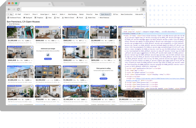The image size is (196, 128).
Task: Favorite the $925,000 listing heart
Action: (x=87, y=28)
